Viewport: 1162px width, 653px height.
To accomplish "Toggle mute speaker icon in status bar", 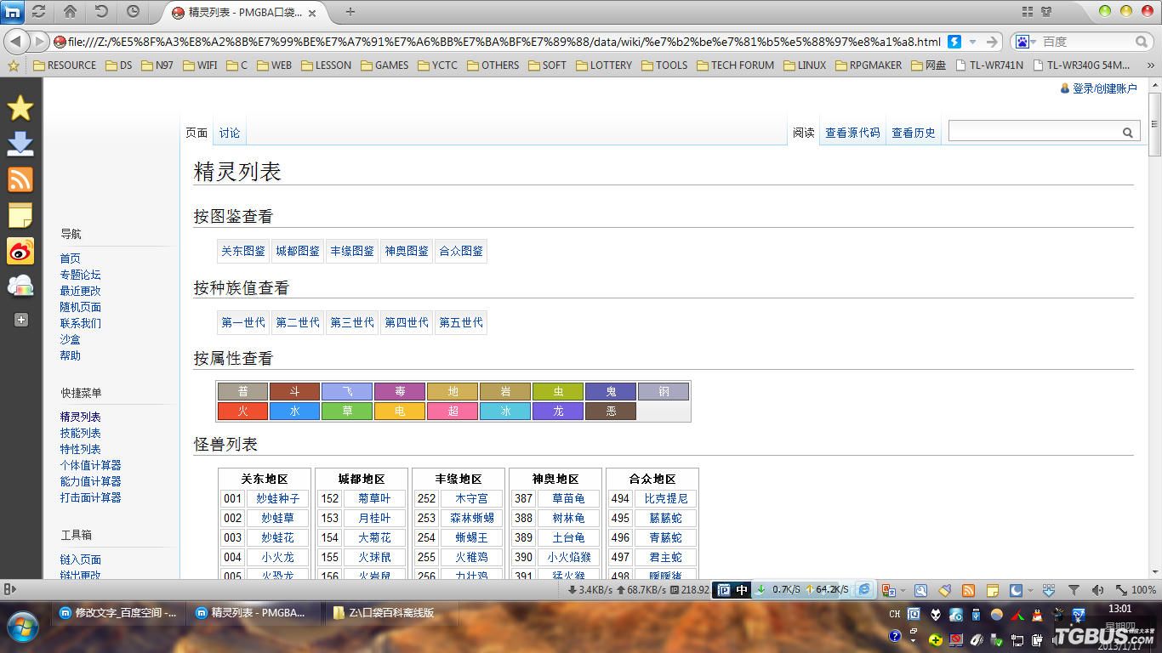I will [1098, 589].
